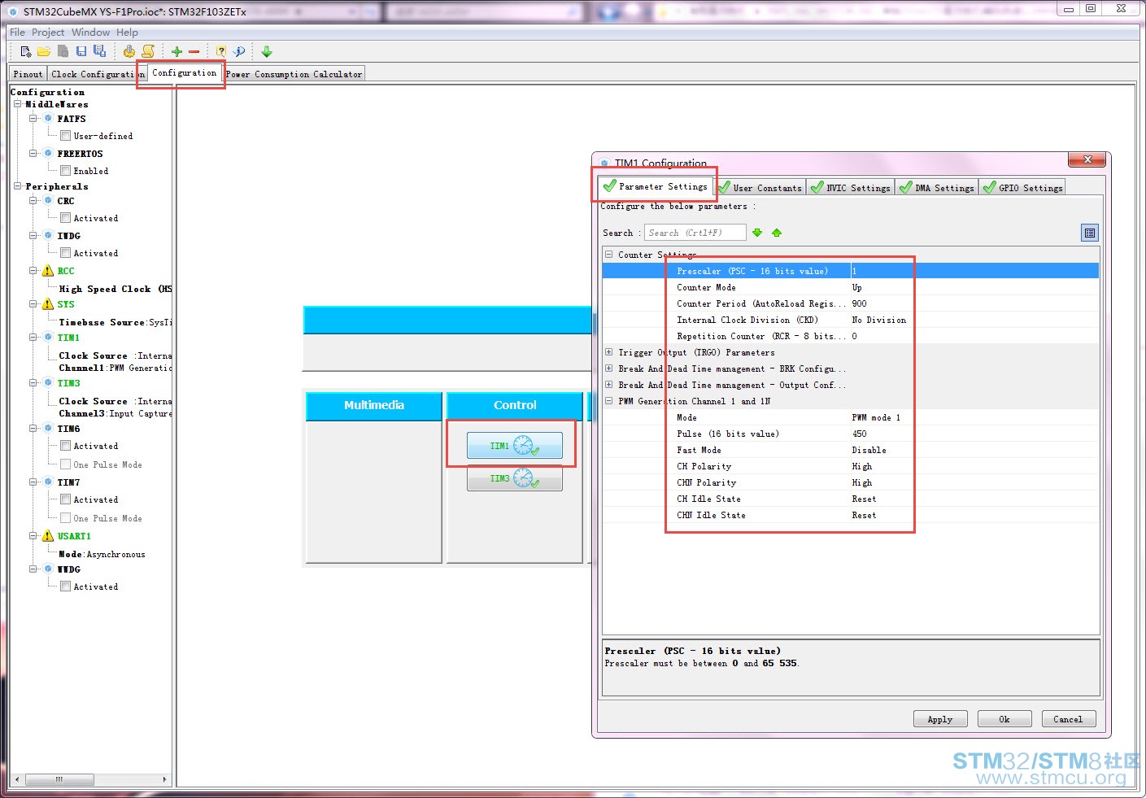This screenshot has width=1146, height=798.
Task: Click the Save Project As icon
Action: pyautogui.click(x=99, y=51)
